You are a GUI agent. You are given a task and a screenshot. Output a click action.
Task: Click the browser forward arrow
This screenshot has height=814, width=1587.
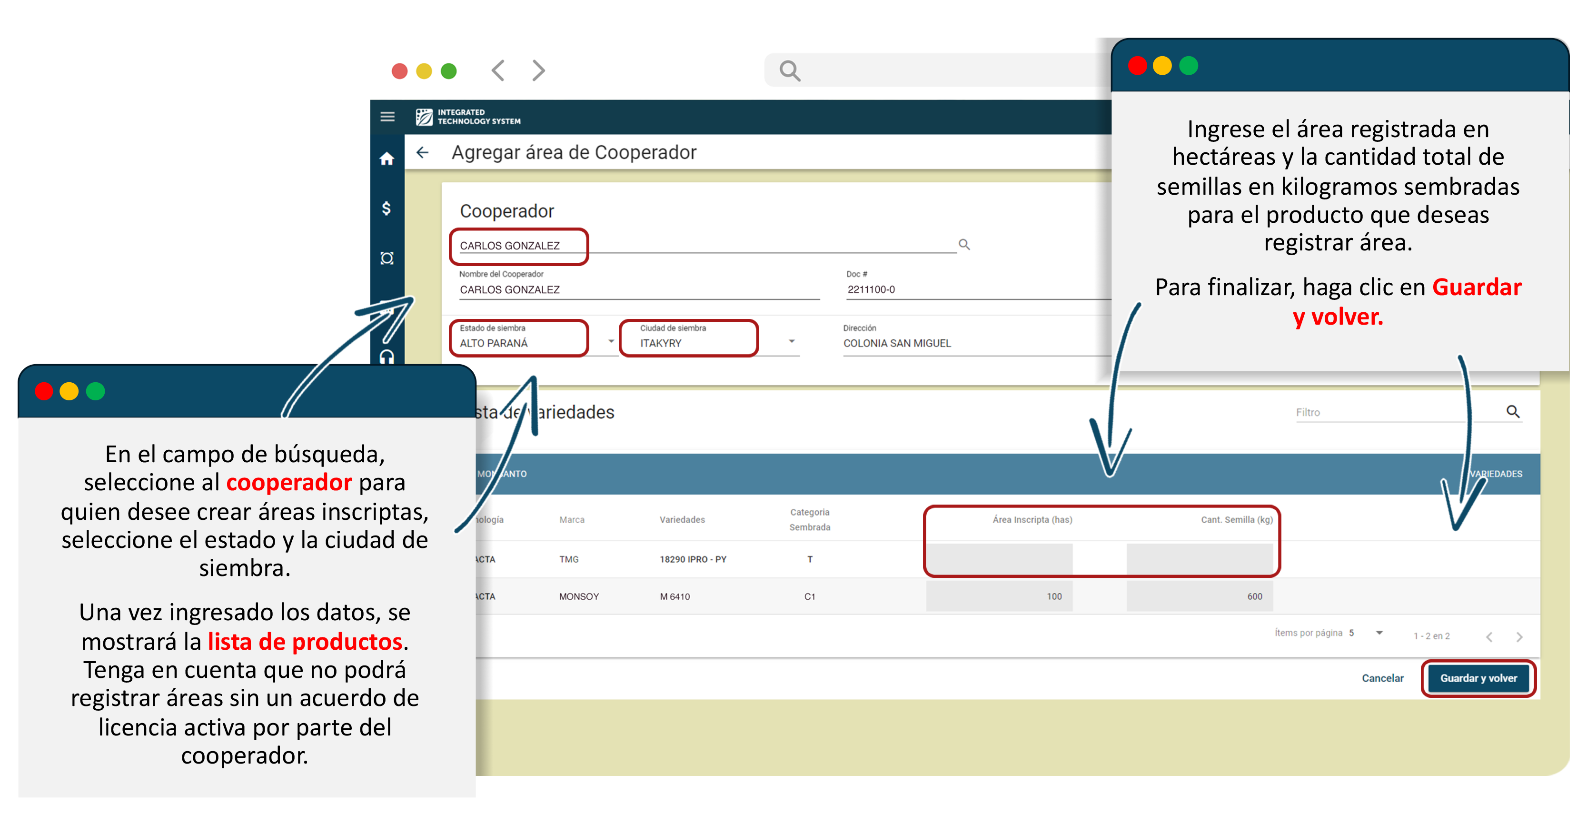click(538, 70)
